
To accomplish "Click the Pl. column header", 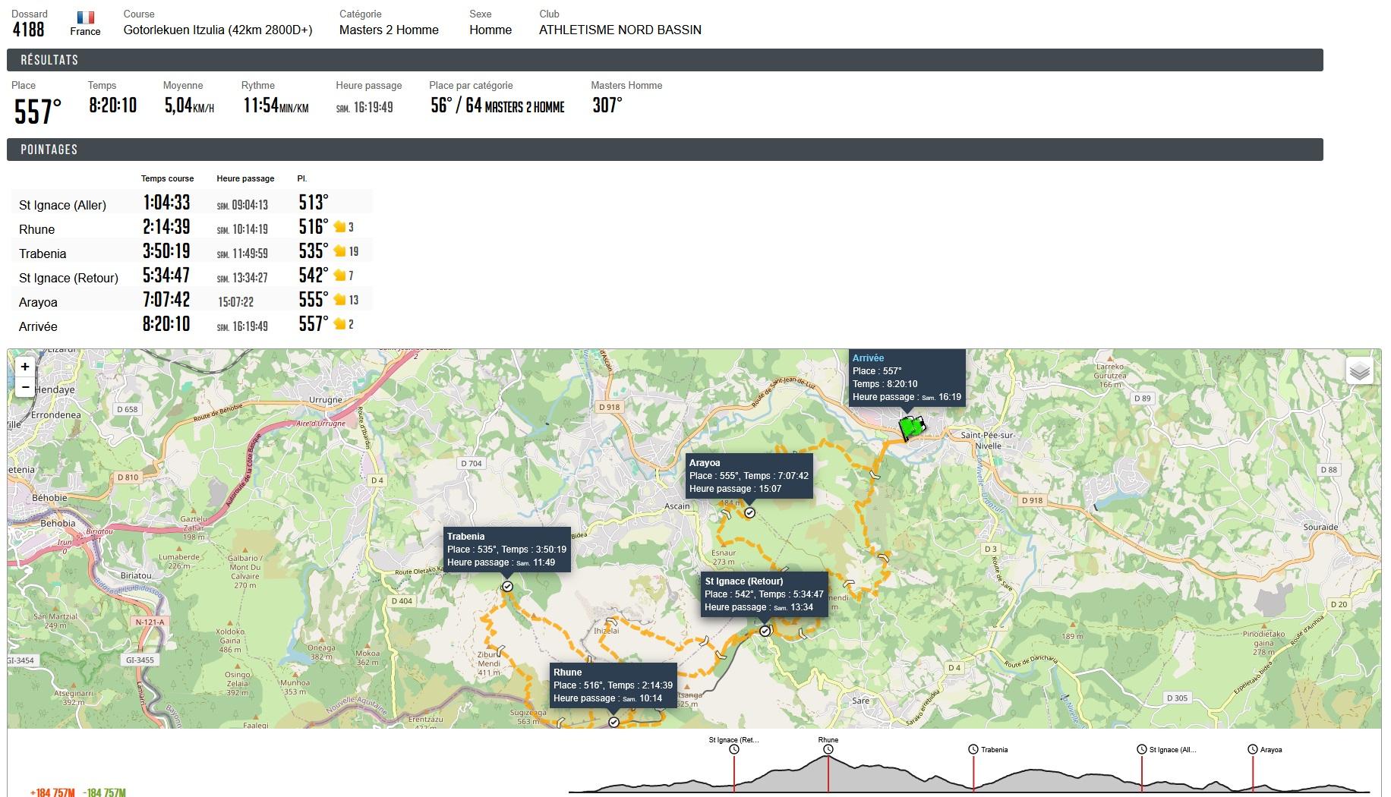I will (302, 178).
